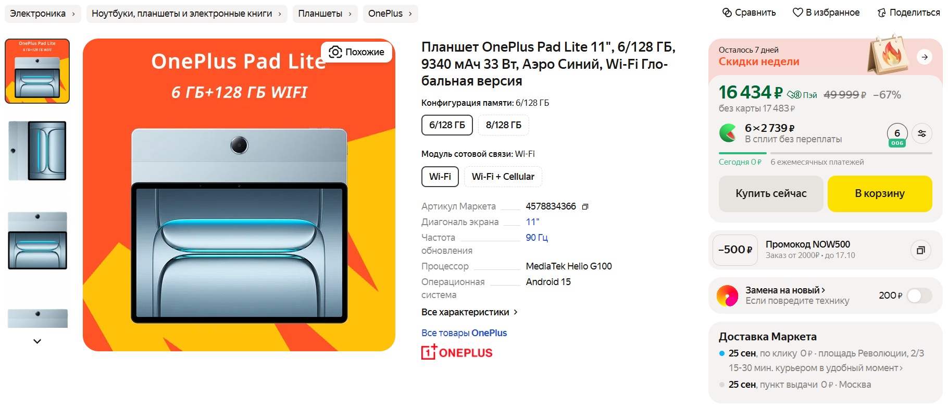The image size is (948, 406).
Task: Select the Wi-Fi + Cellular module option
Action: [503, 177]
